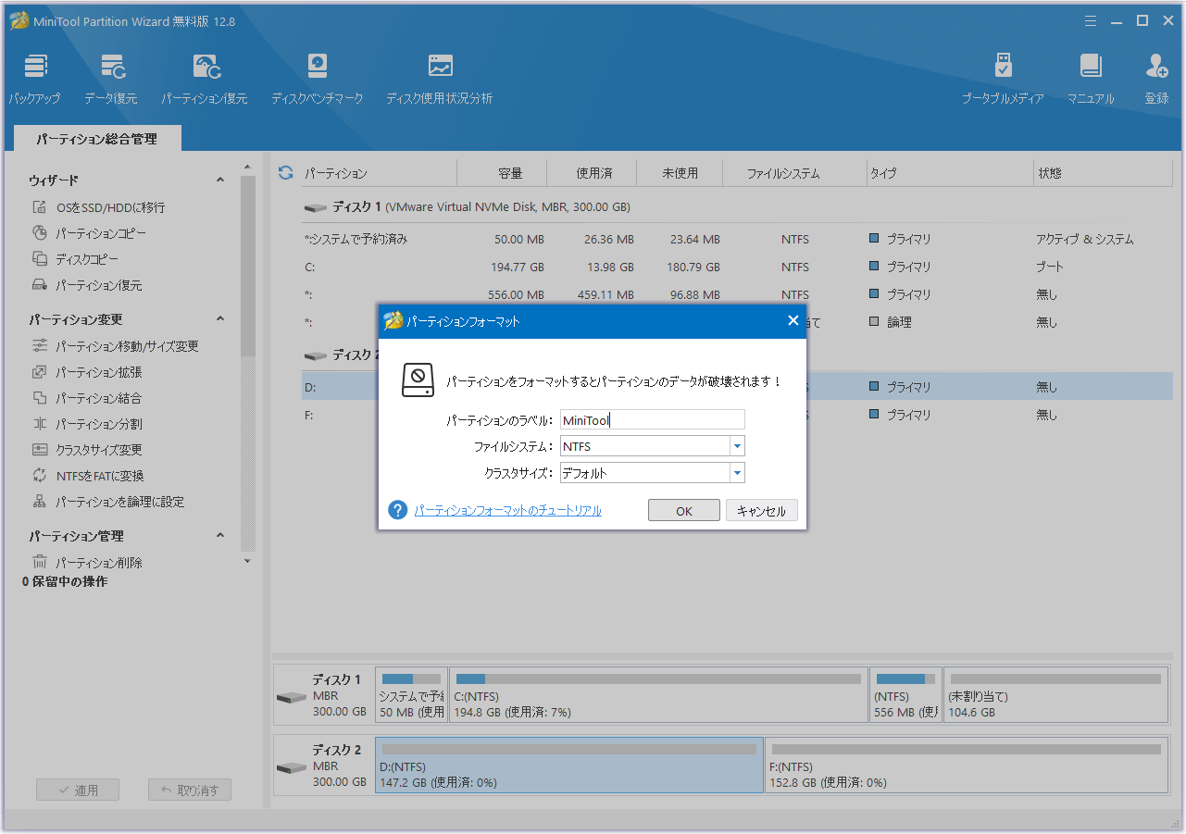The width and height of the screenshot is (1186, 834).
Task: Click the パーティションのラベル text field
Action: [652, 420]
